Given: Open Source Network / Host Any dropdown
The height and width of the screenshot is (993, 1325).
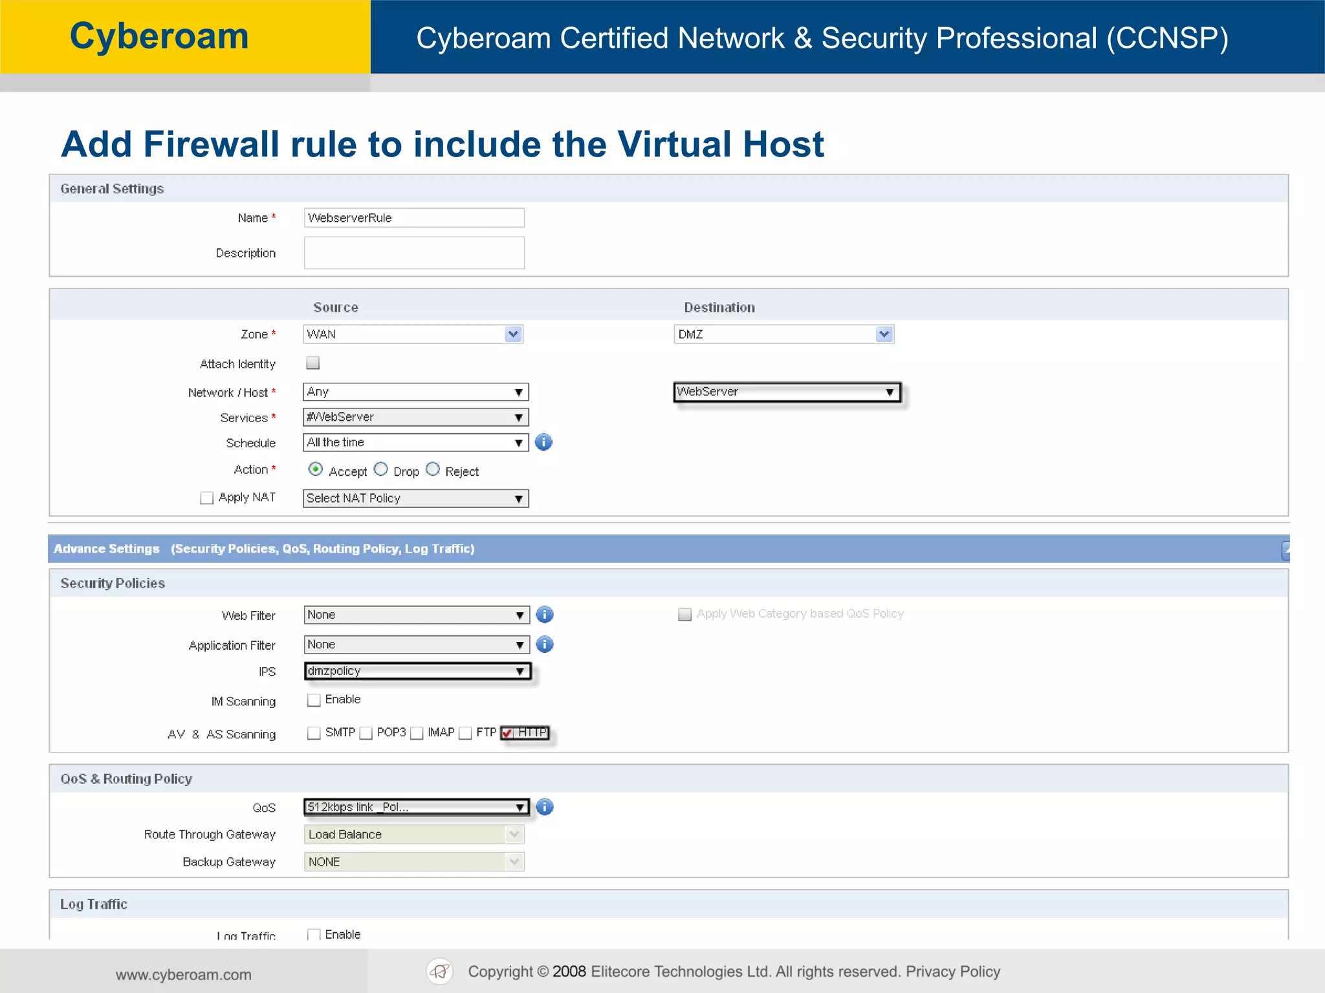Looking at the screenshot, I should click(415, 392).
